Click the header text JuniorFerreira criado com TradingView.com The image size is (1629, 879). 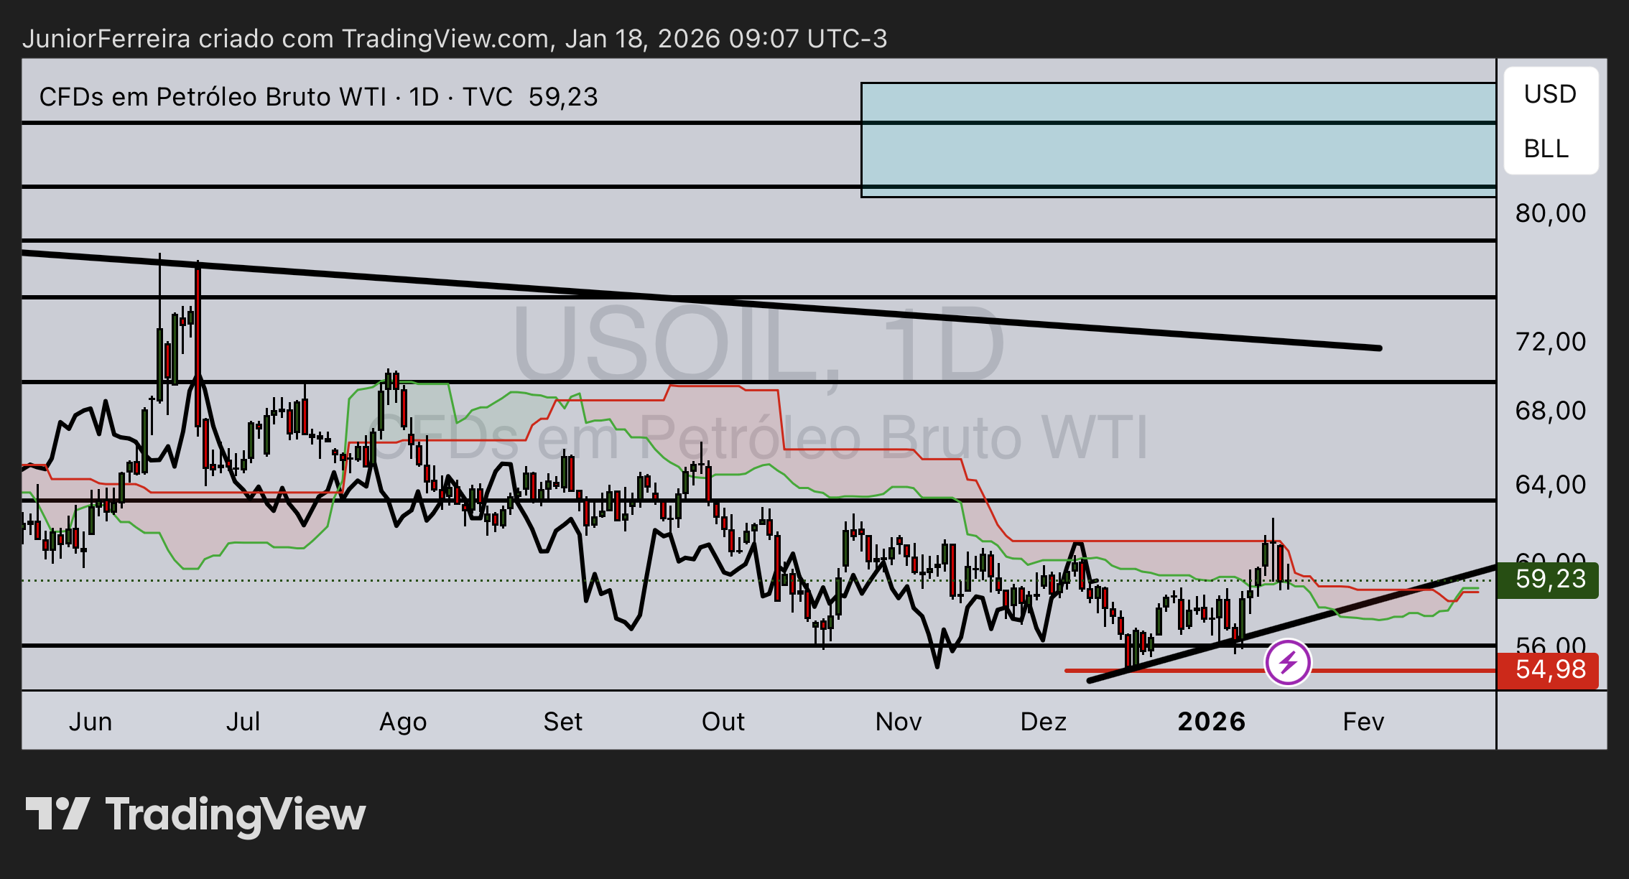click(x=287, y=38)
